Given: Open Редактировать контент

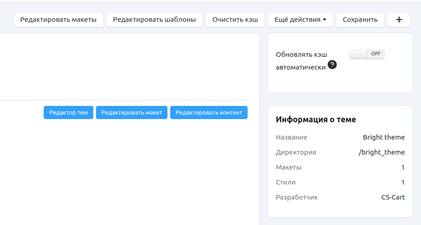Looking at the screenshot, I should pyautogui.click(x=208, y=113).
